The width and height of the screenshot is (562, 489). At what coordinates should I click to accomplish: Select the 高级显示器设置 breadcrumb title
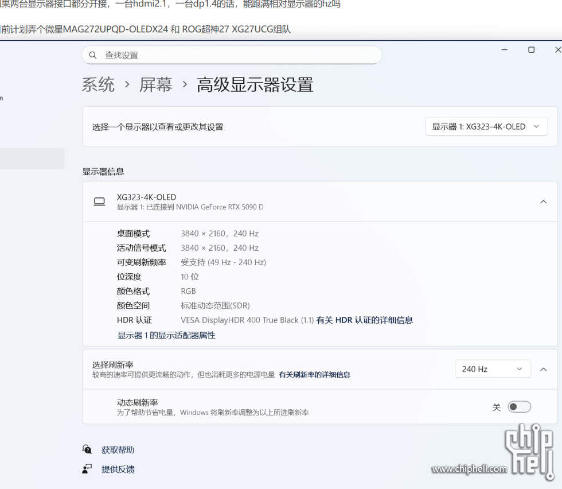click(254, 84)
